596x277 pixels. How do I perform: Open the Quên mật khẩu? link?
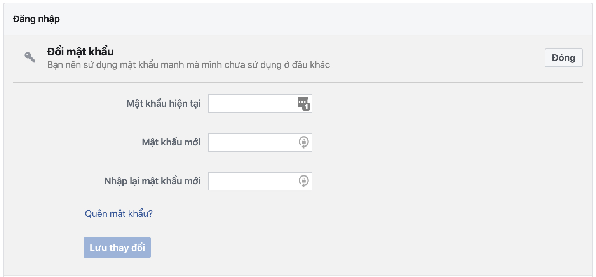(x=119, y=213)
